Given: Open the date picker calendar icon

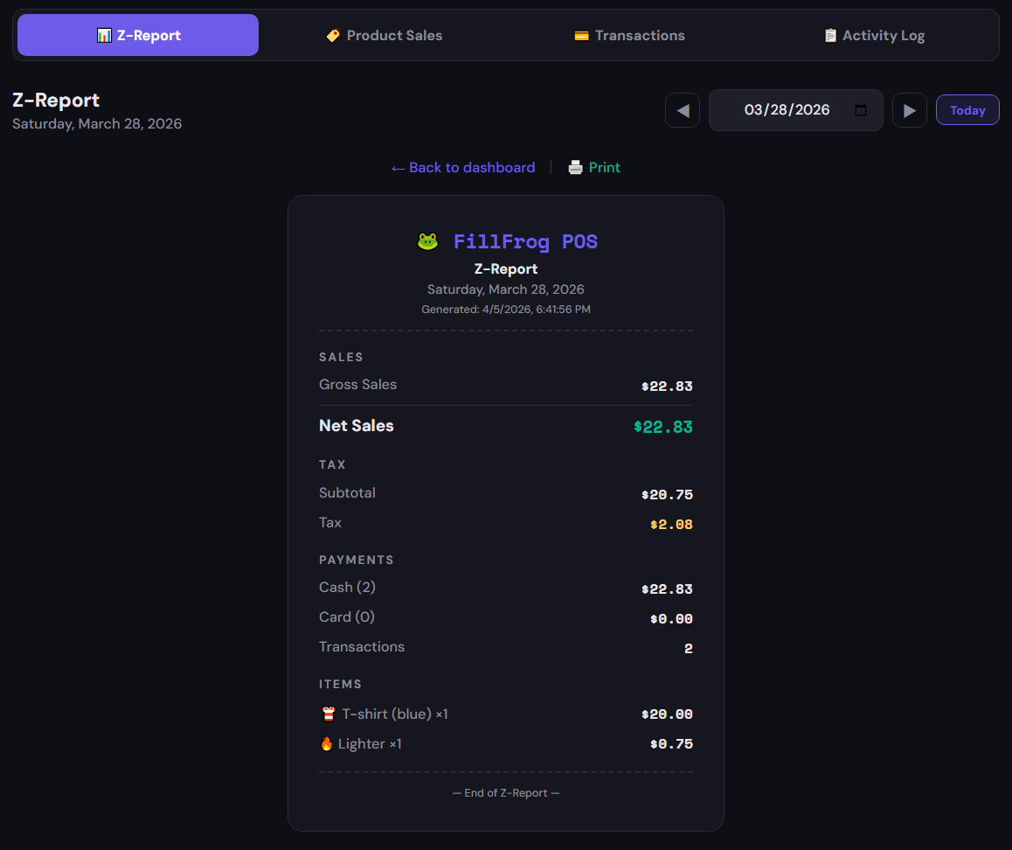Looking at the screenshot, I should tap(861, 110).
